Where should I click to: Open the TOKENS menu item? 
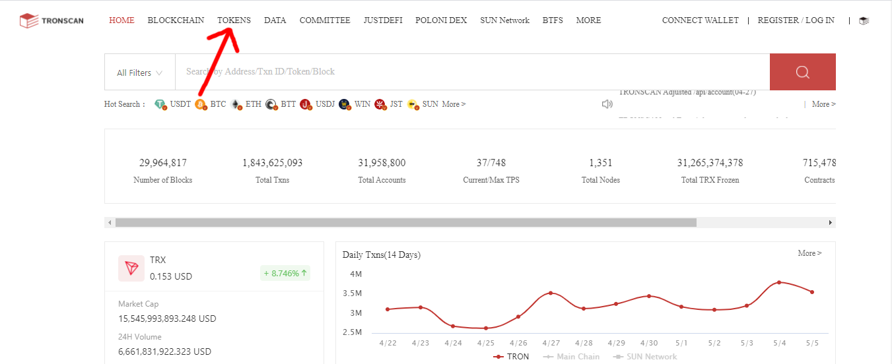(x=234, y=20)
